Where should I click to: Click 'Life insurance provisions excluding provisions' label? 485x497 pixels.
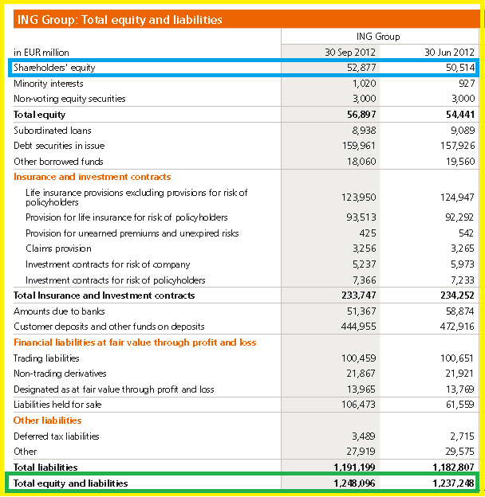136,198
